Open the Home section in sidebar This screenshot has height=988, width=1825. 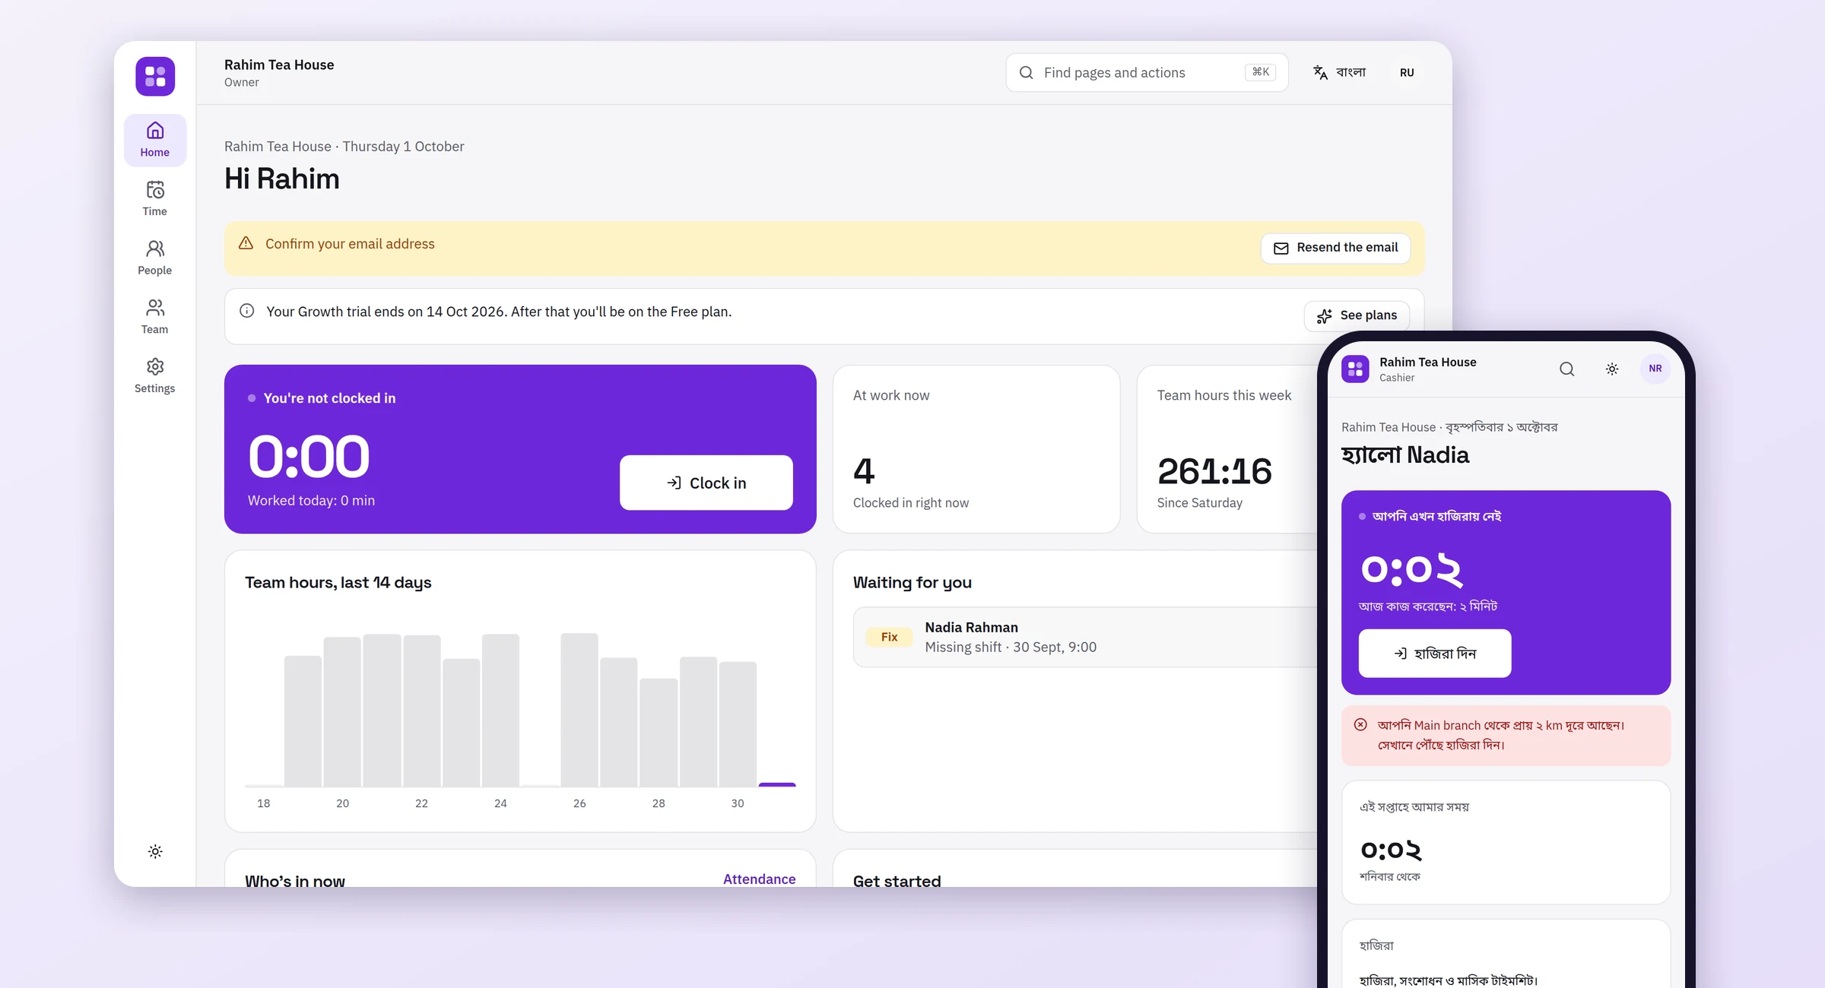[155, 140]
